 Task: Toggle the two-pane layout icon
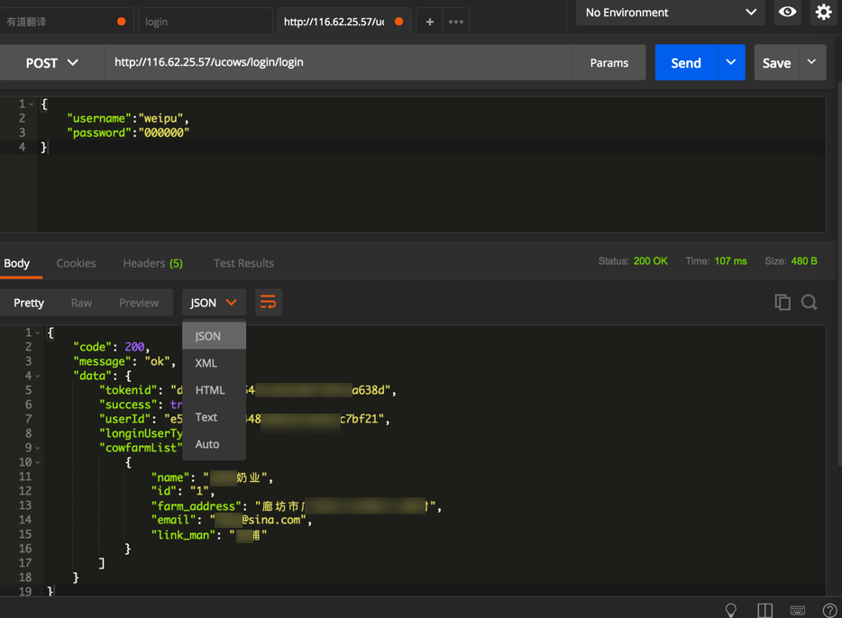[x=764, y=610]
